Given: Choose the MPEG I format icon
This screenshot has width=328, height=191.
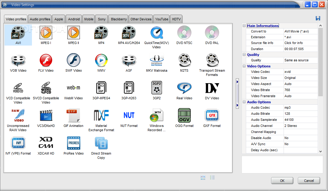Looking at the screenshot, I should [x=46, y=32].
